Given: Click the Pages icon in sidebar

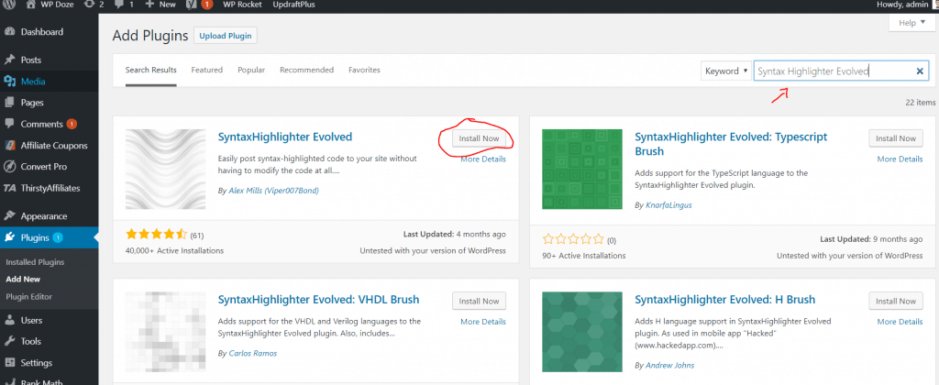Looking at the screenshot, I should [9, 103].
